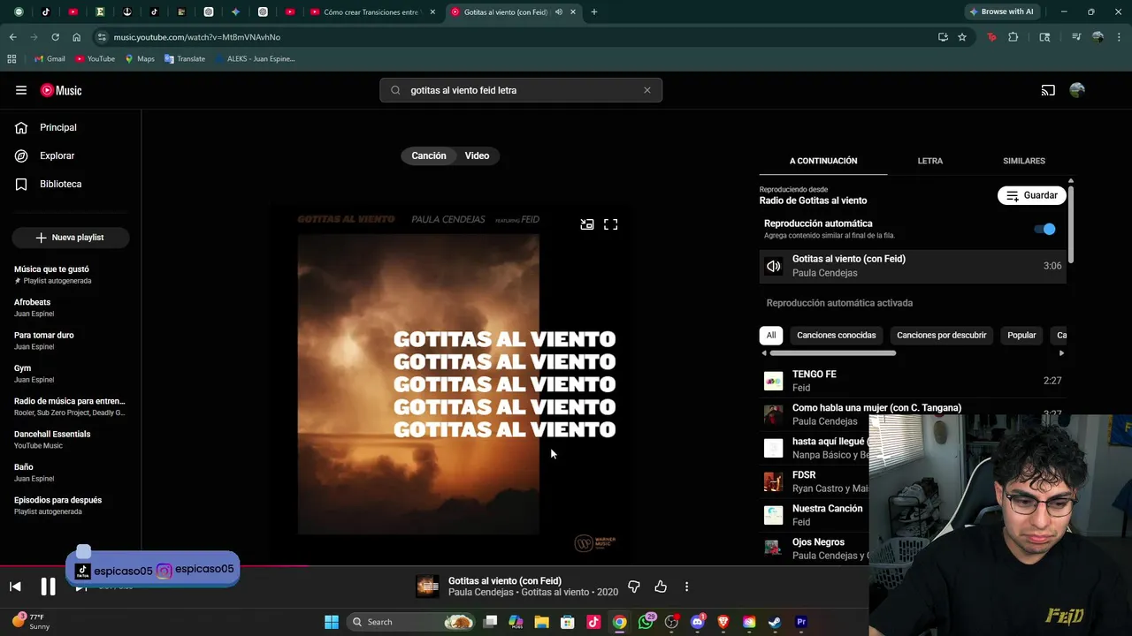1132x636 pixels.
Task: Create a new playlist with Nueva playlist
Action: click(x=71, y=238)
